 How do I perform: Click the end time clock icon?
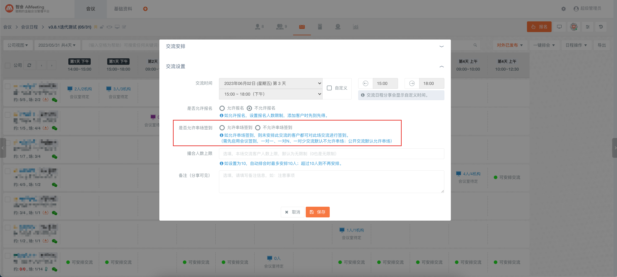tap(412, 84)
